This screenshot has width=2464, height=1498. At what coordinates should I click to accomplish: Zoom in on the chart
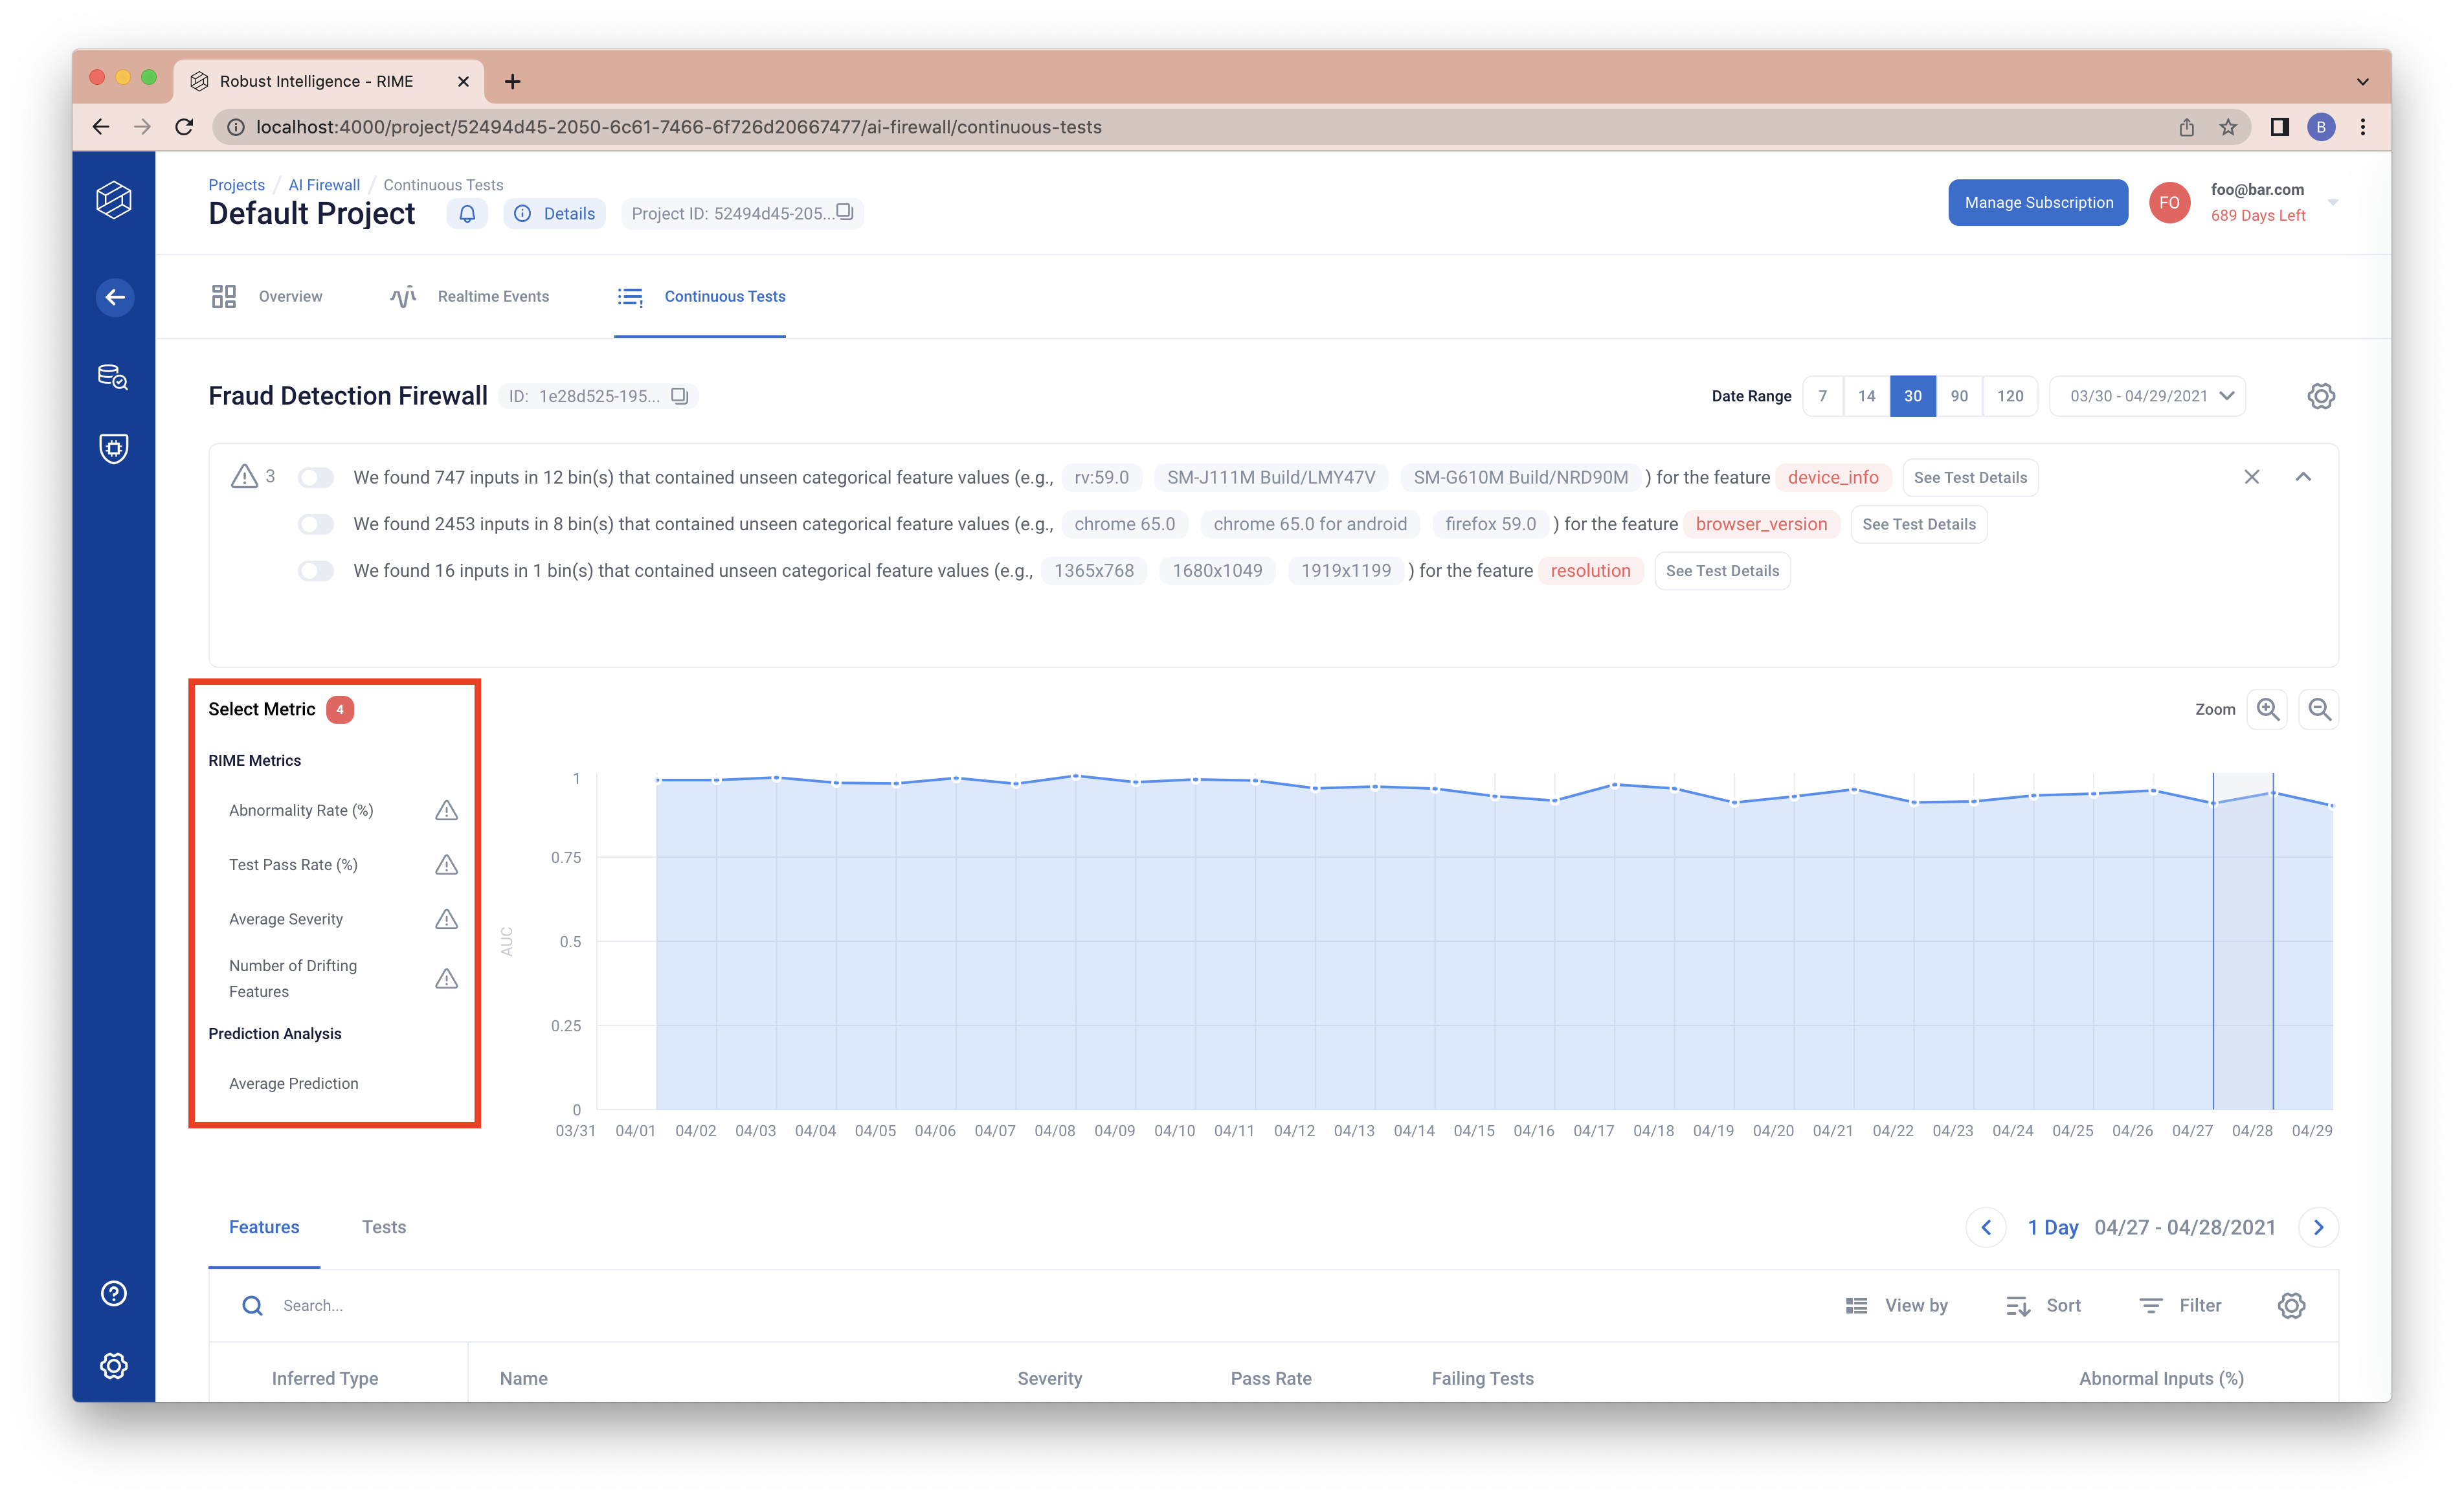[2267, 709]
